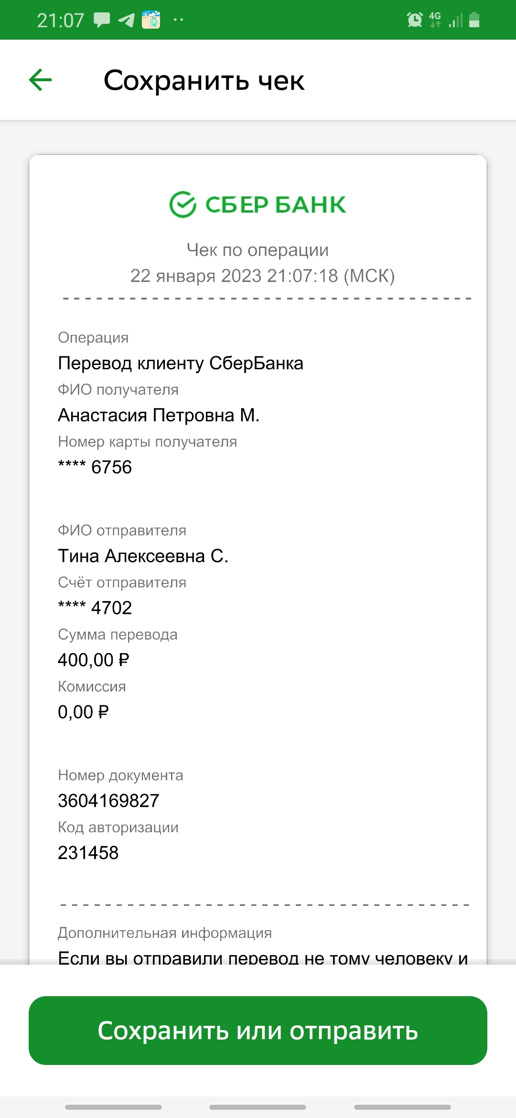Image resolution: width=516 pixels, height=1118 pixels.
Task: Tap the signal strength bars icon
Action: coord(456,21)
